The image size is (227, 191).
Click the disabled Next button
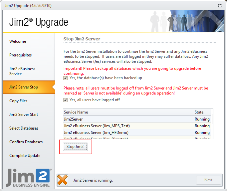coord(208,180)
